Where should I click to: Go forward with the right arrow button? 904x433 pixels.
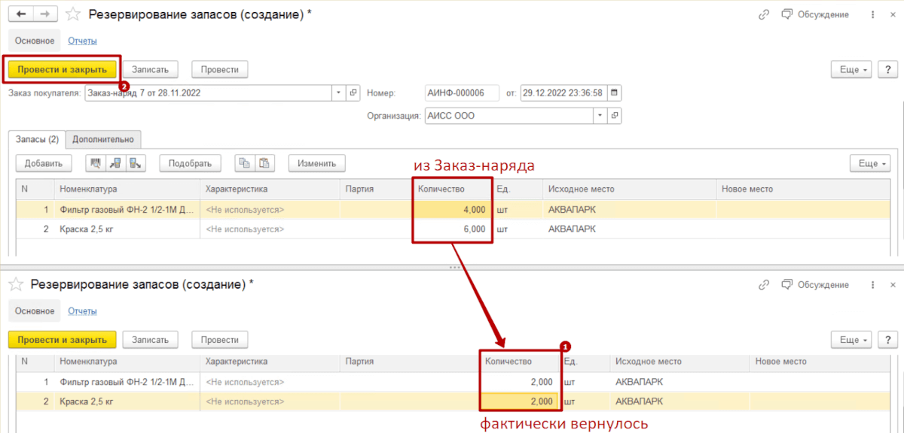coord(45,14)
